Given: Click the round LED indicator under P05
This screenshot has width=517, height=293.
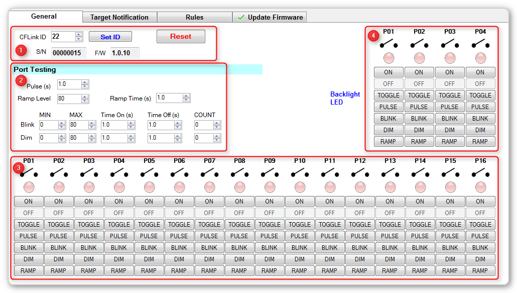Looking at the screenshot, I should (x=149, y=187).
